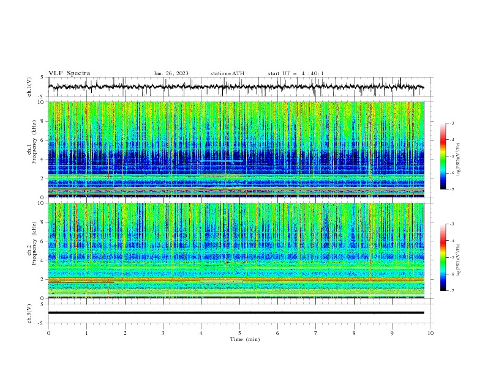
Task: Select the date text "Jan. 26, 2023"
Action: 171,73
